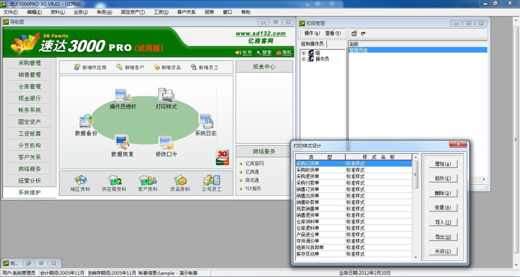520x277 pixels.
Task: Open the 资料(L) menu
Action: point(58,12)
